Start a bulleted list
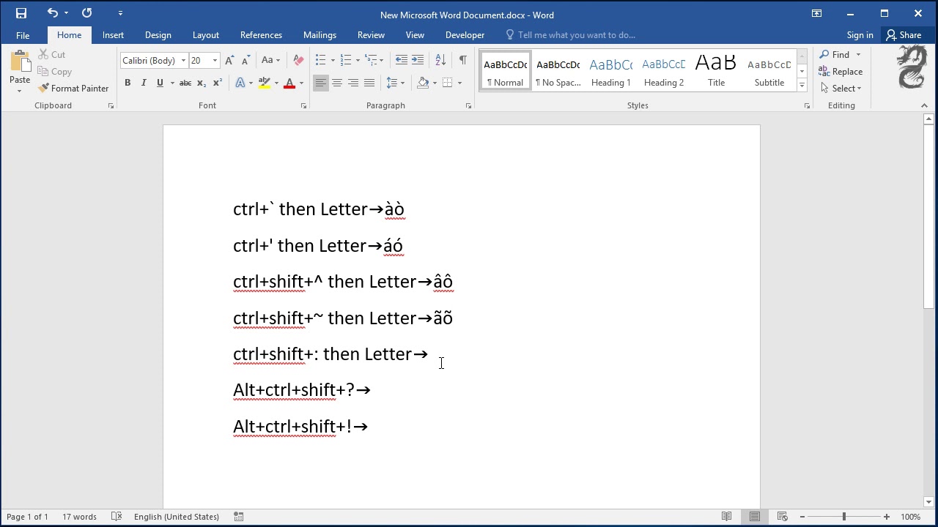Viewport: 938px width, 527px height. click(x=320, y=61)
